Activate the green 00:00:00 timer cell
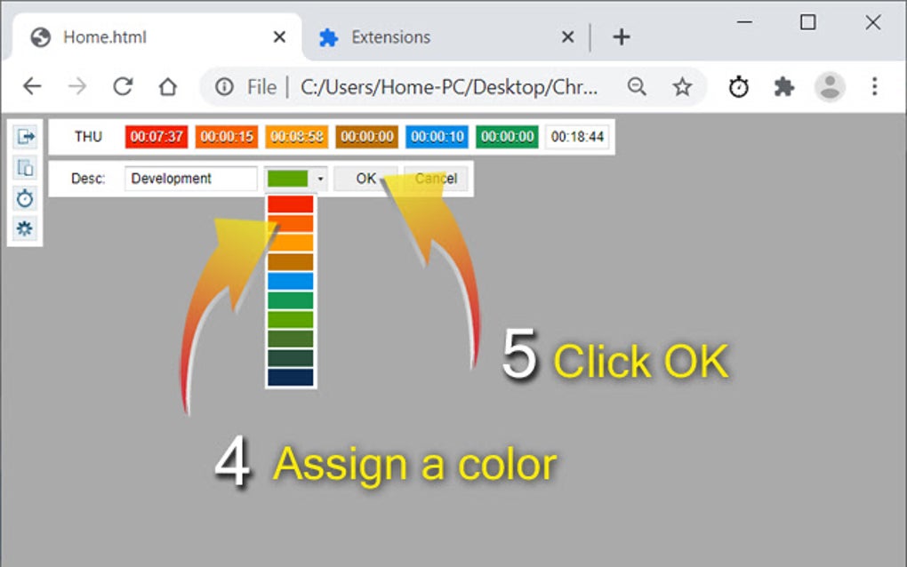 point(506,136)
